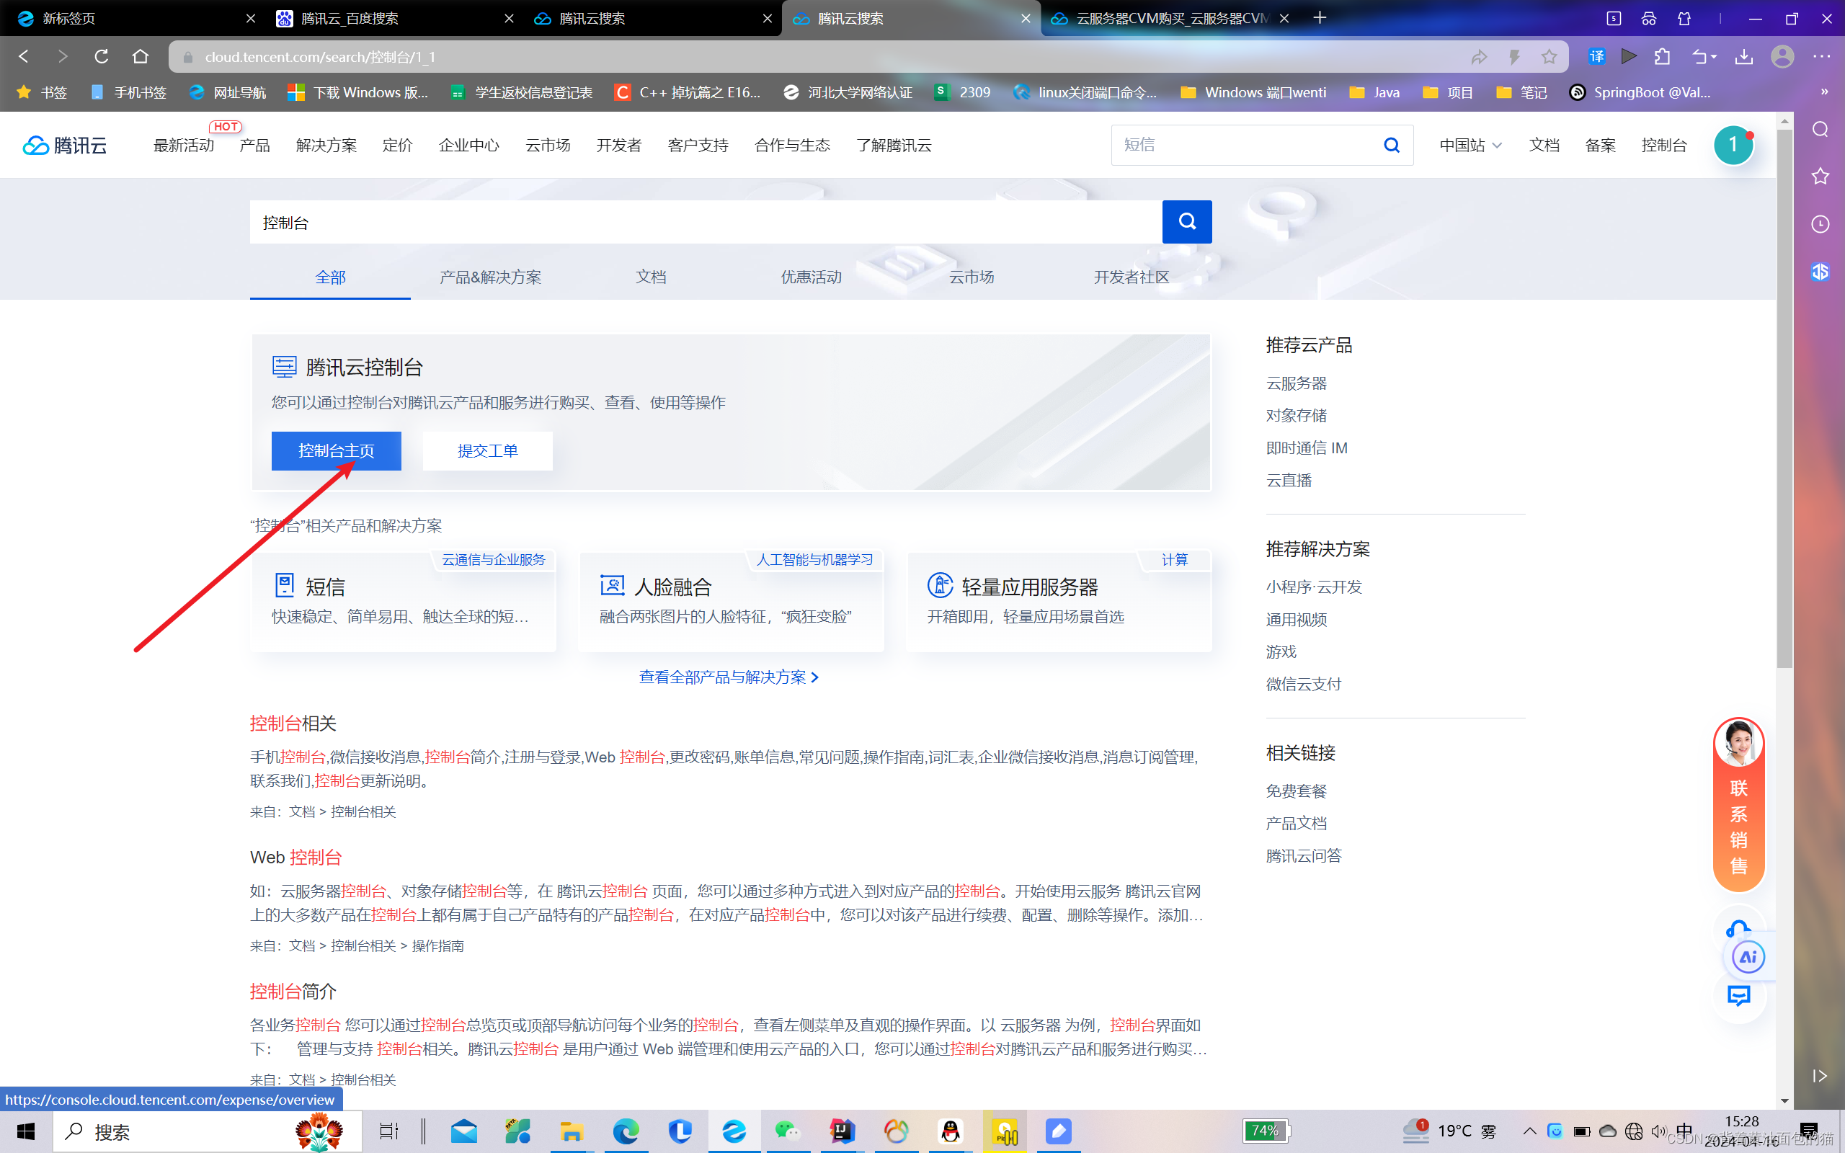The width and height of the screenshot is (1845, 1153).
Task: Click the browser home icon
Action: [141, 56]
